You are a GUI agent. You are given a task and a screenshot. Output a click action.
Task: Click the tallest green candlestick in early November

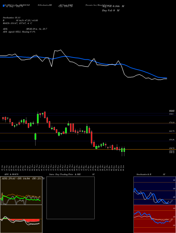[x=38, y=118]
